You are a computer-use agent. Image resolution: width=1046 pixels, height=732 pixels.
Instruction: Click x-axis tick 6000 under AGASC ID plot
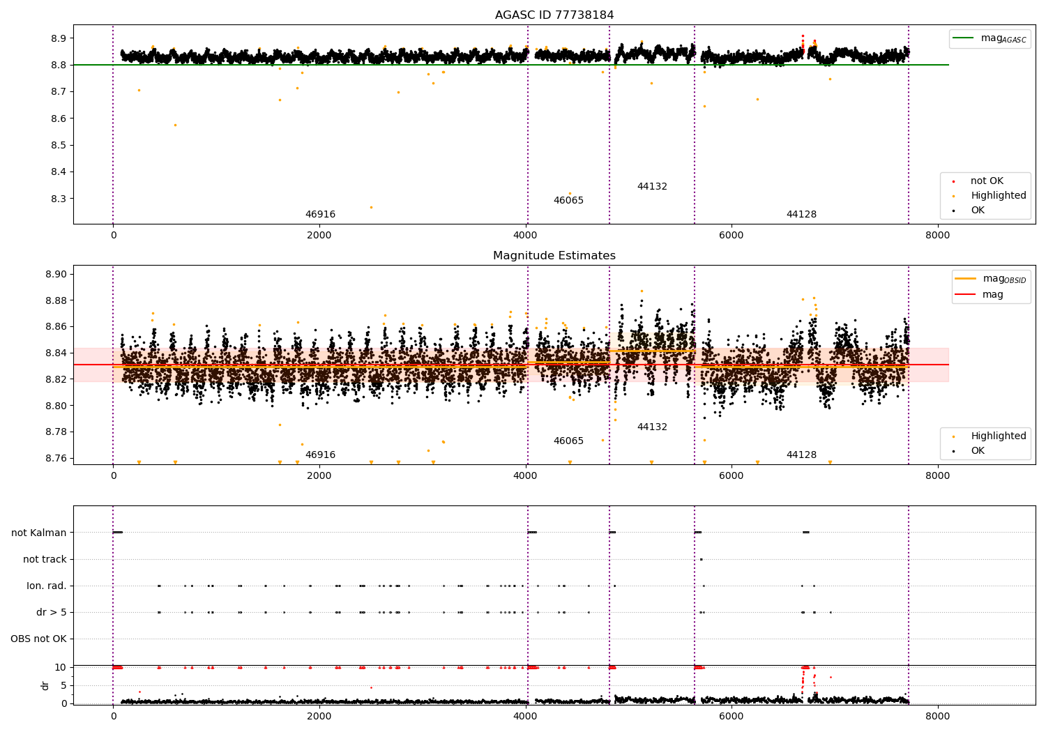[x=732, y=236]
